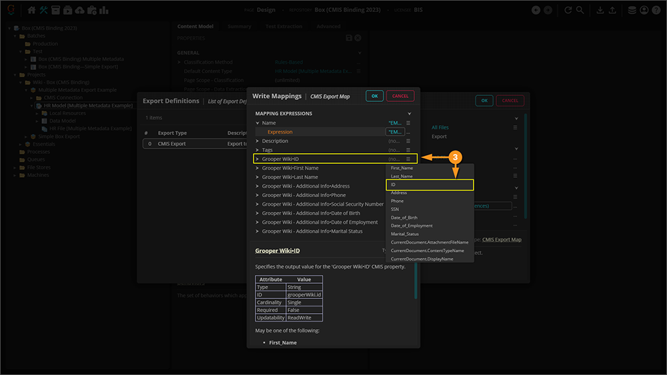Expand the Grooper Wiki•First Name row
This screenshot has height=375, width=667.
(x=257, y=169)
